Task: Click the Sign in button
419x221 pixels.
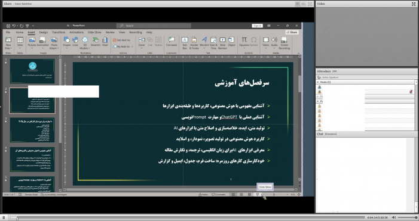Action: (258, 26)
